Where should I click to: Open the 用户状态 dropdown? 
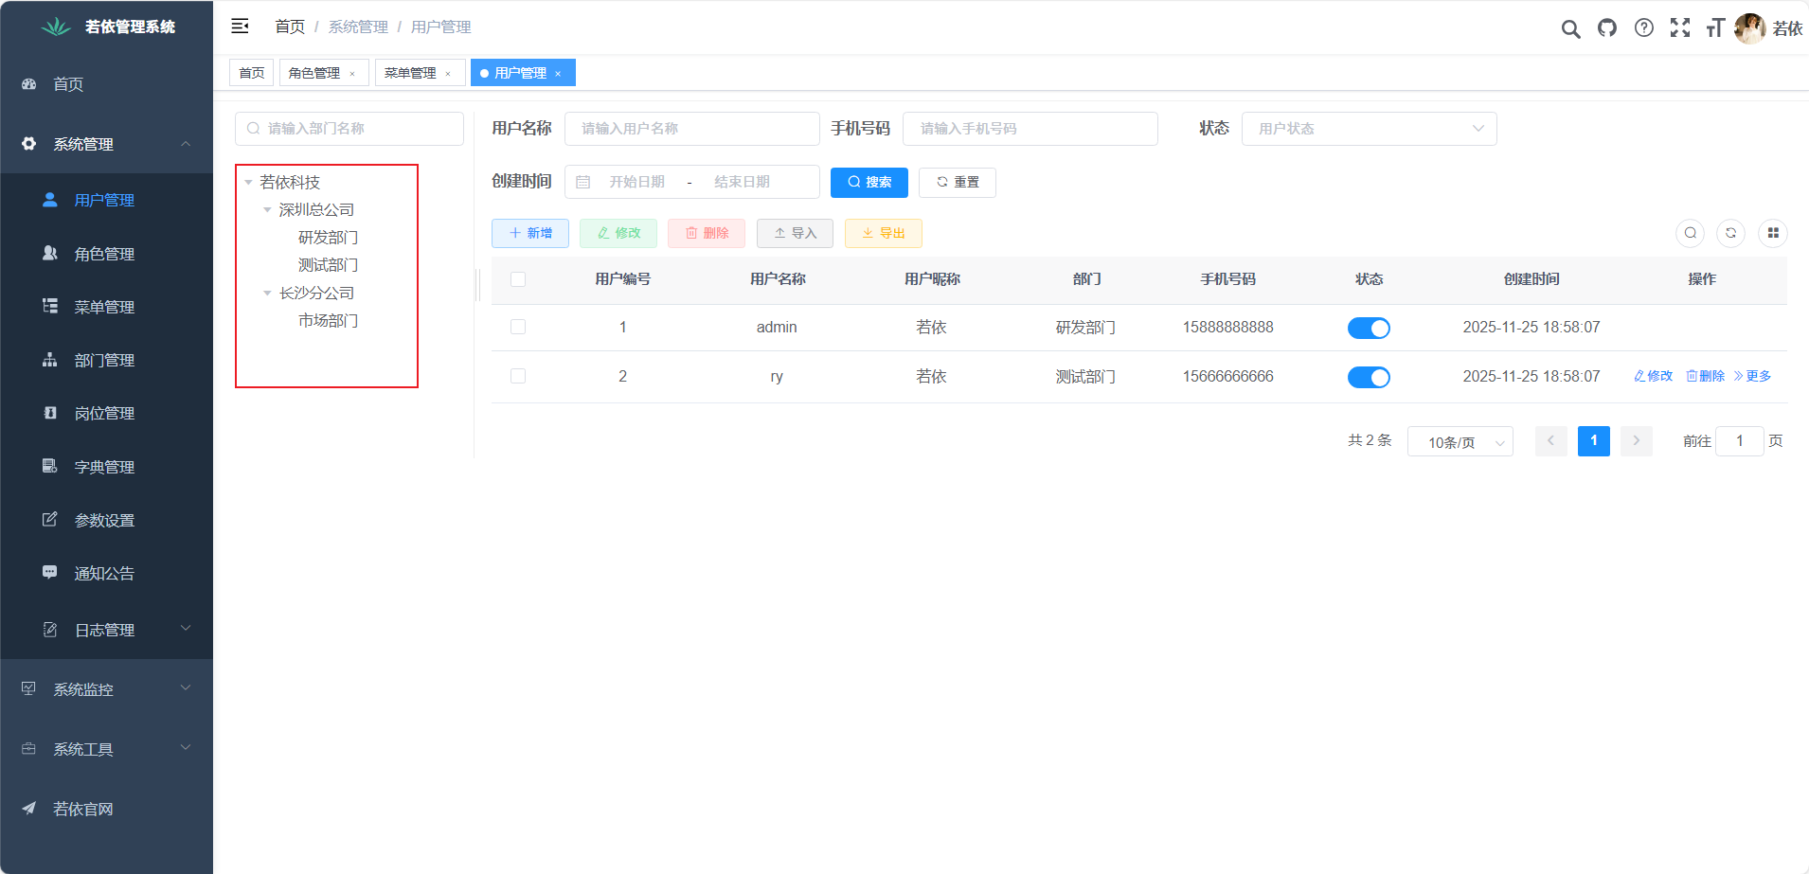click(1369, 129)
